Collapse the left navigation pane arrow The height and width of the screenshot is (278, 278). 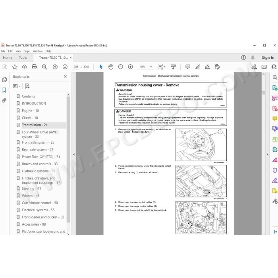click(x=74, y=154)
